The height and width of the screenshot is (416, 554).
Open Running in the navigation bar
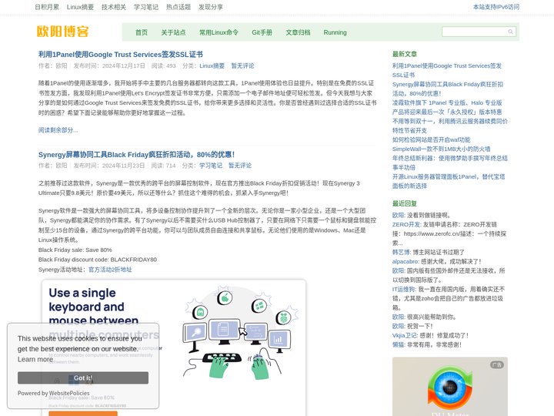pyautogui.click(x=335, y=32)
